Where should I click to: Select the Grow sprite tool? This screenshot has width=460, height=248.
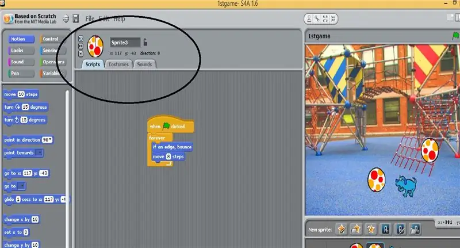[x=325, y=19]
